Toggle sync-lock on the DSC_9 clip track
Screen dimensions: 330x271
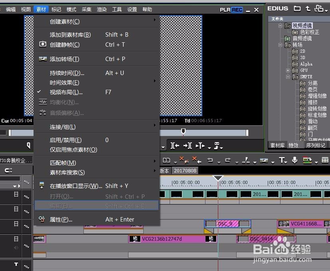point(26,226)
